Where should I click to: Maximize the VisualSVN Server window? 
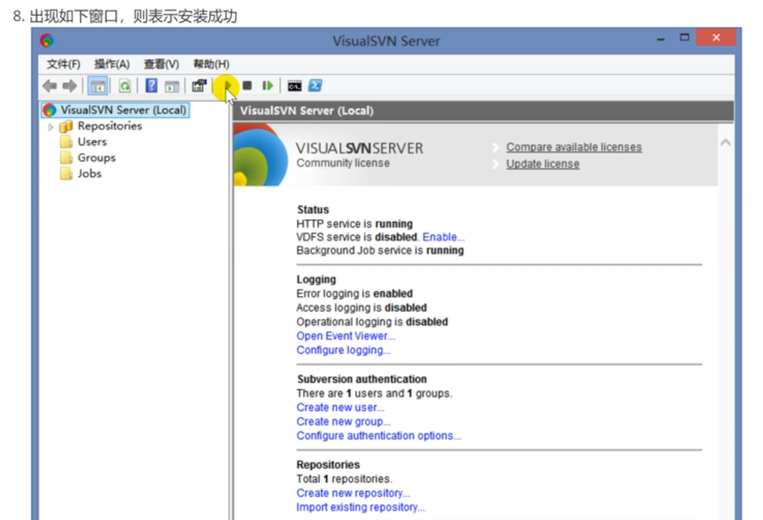coord(684,37)
